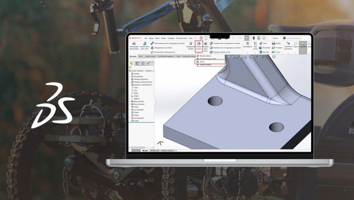The width and height of the screenshot is (354, 200).
Task: Switch to the Szkic tab
Action: click(x=140, y=56)
